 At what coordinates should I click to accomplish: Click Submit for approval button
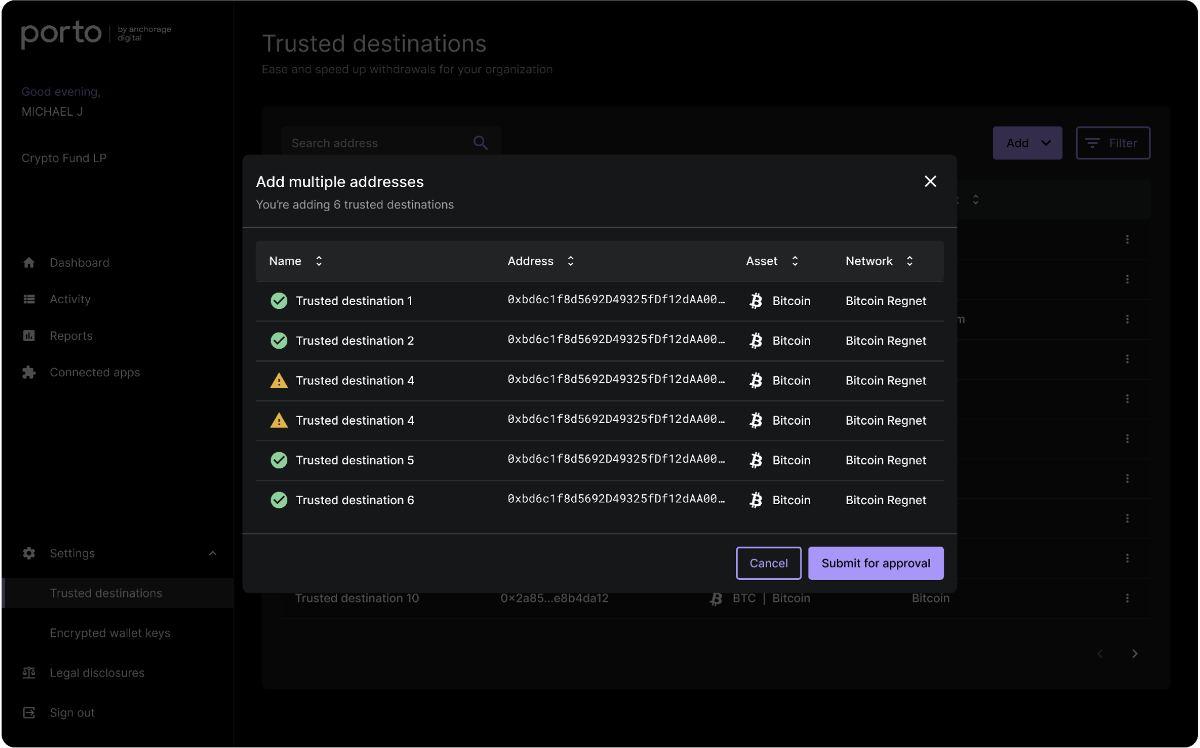(875, 563)
